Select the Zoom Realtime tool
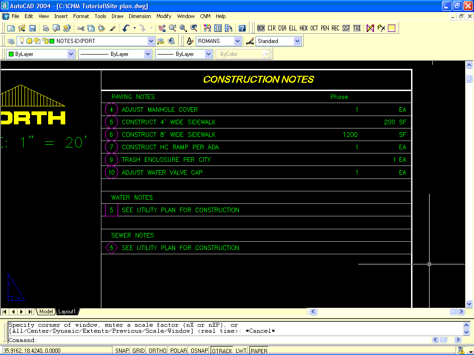The width and height of the screenshot is (474, 355). pyautogui.click(x=173, y=28)
